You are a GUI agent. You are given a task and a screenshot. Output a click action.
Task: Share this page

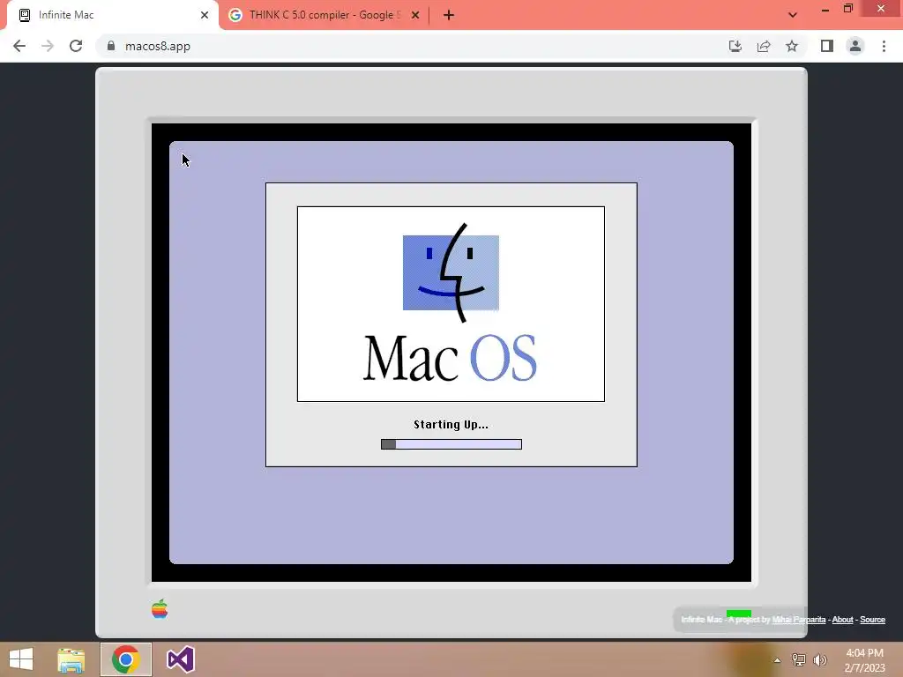(x=764, y=46)
